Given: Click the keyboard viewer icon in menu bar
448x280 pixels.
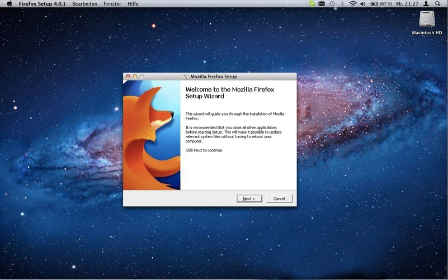Looking at the screenshot, I should click(x=322, y=4).
